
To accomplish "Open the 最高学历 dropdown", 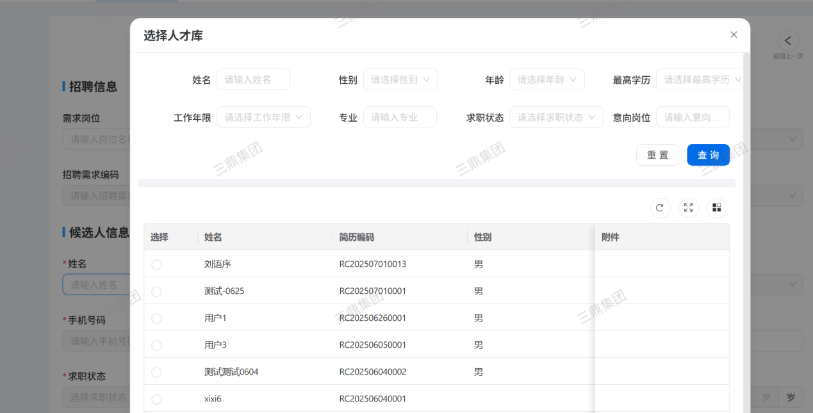I will [x=700, y=79].
